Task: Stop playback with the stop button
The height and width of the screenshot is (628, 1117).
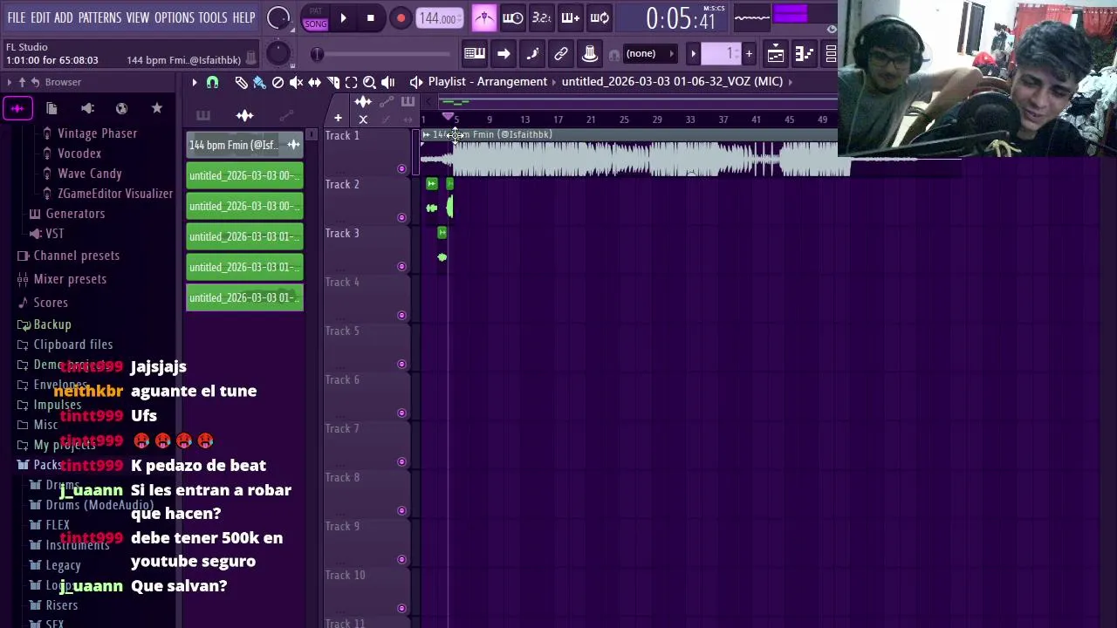Action: [370, 17]
